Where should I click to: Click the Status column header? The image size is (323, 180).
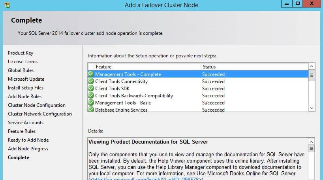click(255, 67)
